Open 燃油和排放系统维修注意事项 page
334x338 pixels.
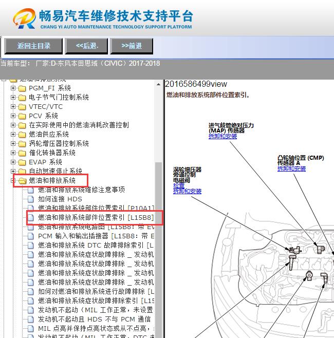click(81, 190)
